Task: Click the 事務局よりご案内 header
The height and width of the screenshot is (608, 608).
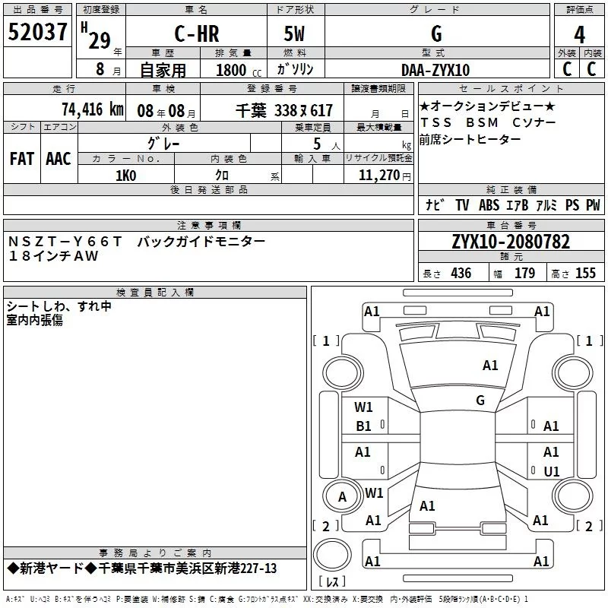Action: click(155, 553)
